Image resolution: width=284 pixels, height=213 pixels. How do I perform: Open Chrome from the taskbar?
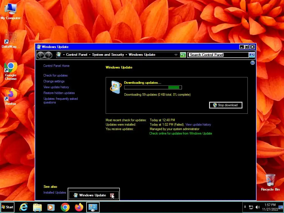pyautogui.click(x=65, y=207)
